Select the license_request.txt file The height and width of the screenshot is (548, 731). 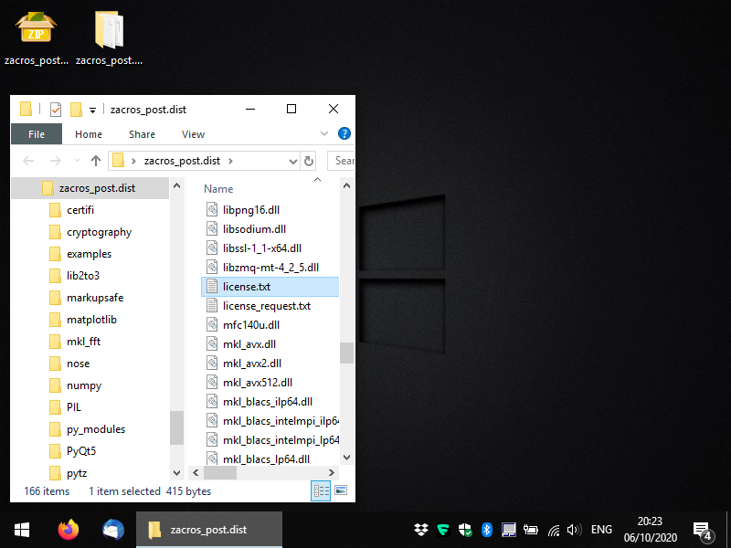(266, 306)
